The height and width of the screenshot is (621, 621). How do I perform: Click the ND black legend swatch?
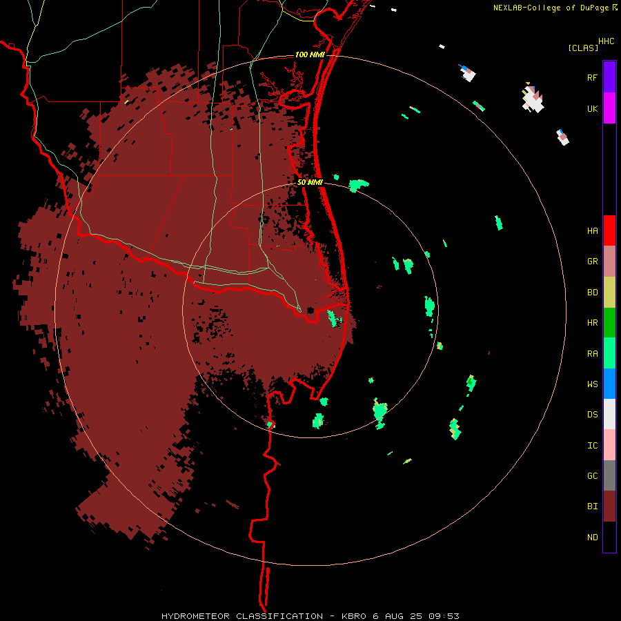[x=609, y=537]
